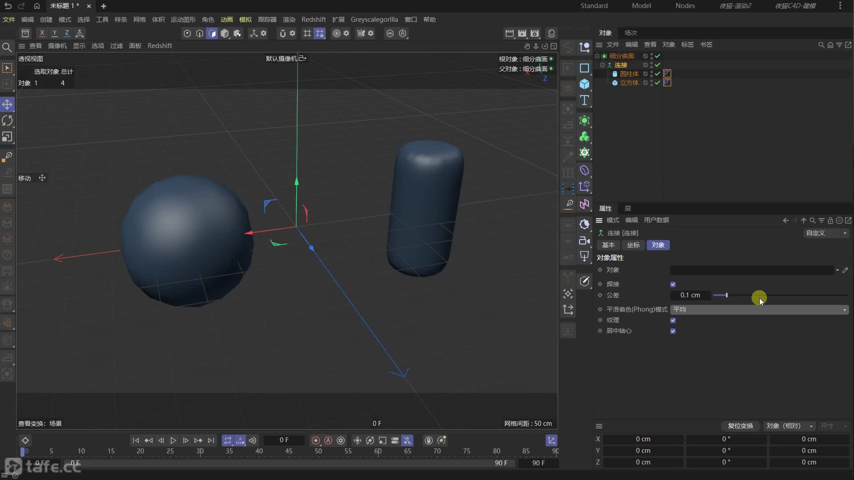Switch to the 基本 tab
Screen dimensions: 854x480
pos(608,245)
